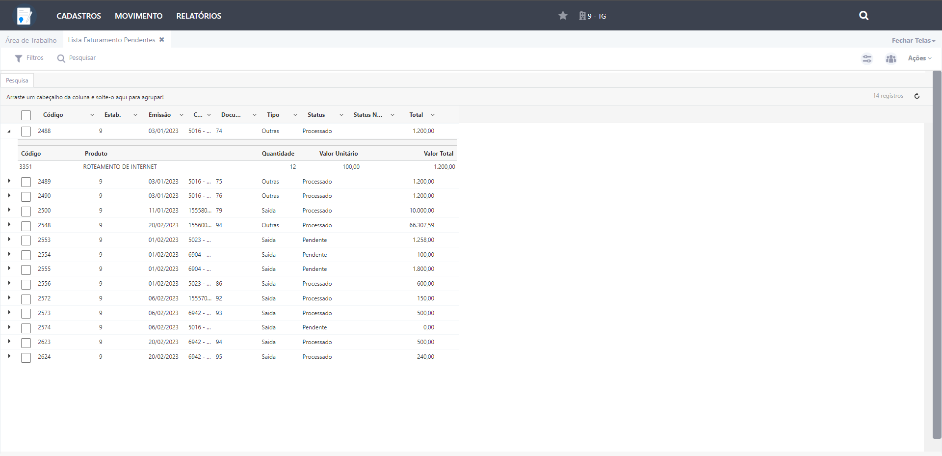Switch to Área de Trabalho tab
The image size is (942, 456).
coord(31,40)
